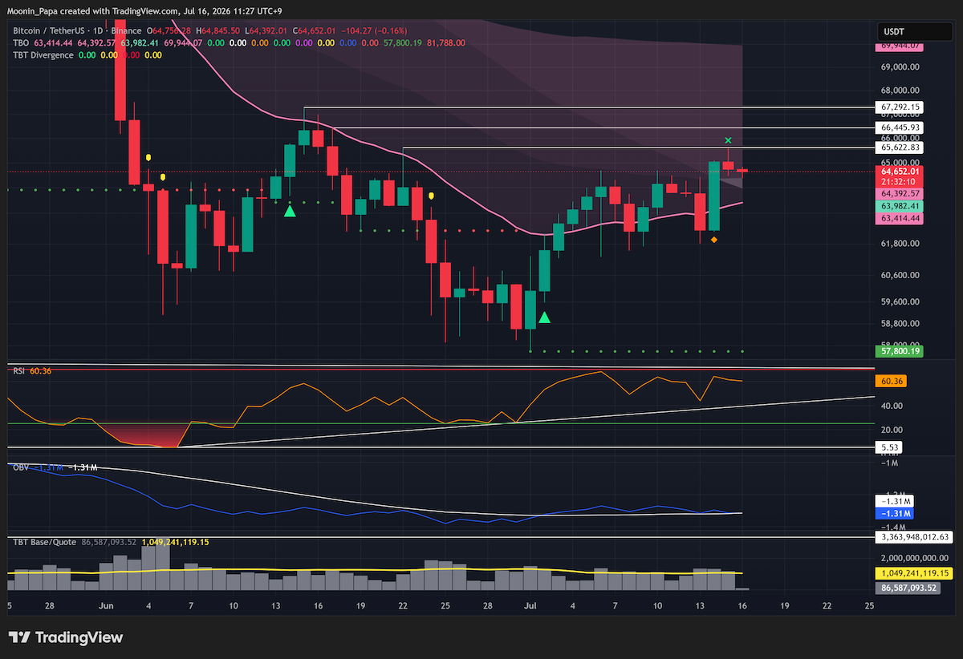Click the yellow dot marker near Jun 24
963x659 pixels.
(431, 195)
